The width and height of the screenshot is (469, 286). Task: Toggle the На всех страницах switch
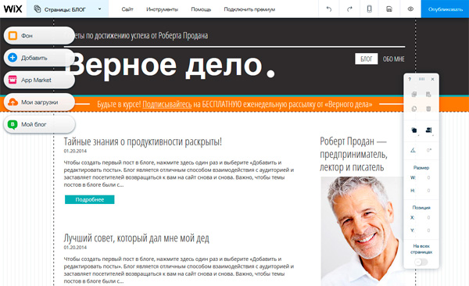click(421, 262)
